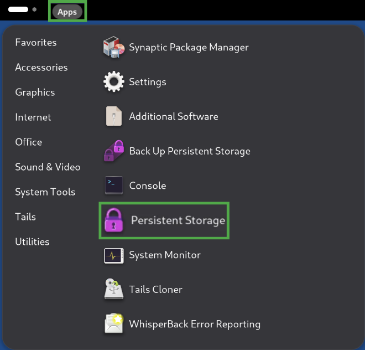Screen dimensions: 365x350
Task: Click the Synaptic Package Manager icon
Action: point(114,47)
